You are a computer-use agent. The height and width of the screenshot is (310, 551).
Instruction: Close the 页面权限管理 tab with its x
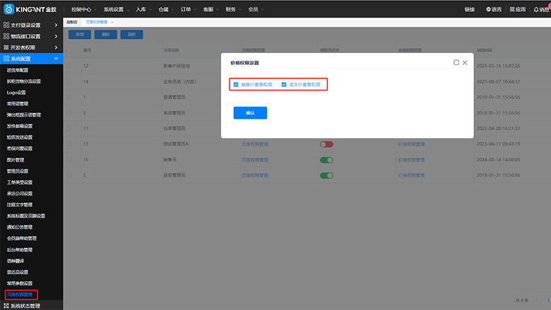coord(112,22)
